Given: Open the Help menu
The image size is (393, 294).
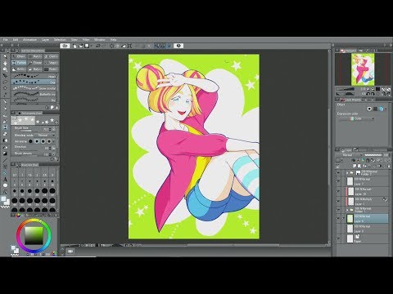Looking at the screenshot, I should (114, 40).
